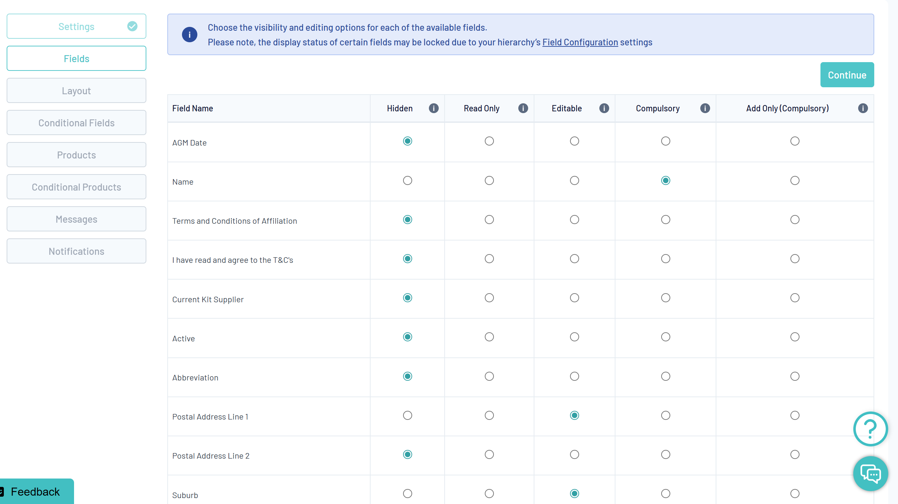Image resolution: width=898 pixels, height=504 pixels.
Task: Switch to the Notifications tab
Action: click(x=76, y=251)
